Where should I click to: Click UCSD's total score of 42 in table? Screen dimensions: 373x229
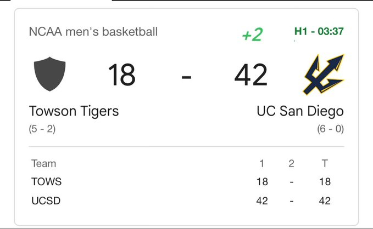click(325, 201)
